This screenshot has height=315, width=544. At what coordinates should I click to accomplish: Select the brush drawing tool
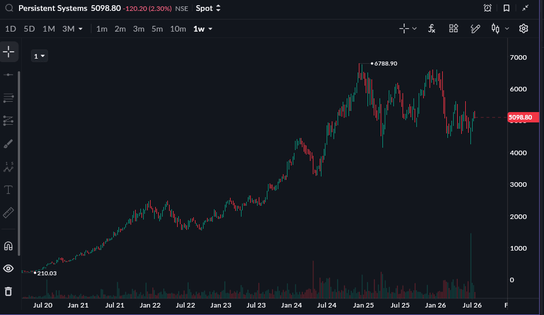pyautogui.click(x=8, y=144)
